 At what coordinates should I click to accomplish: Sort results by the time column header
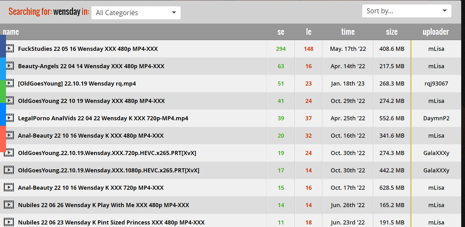pyautogui.click(x=348, y=32)
